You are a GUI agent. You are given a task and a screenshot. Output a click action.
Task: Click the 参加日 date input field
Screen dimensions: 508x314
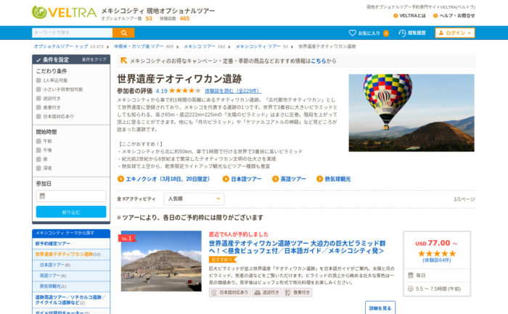coord(71,197)
